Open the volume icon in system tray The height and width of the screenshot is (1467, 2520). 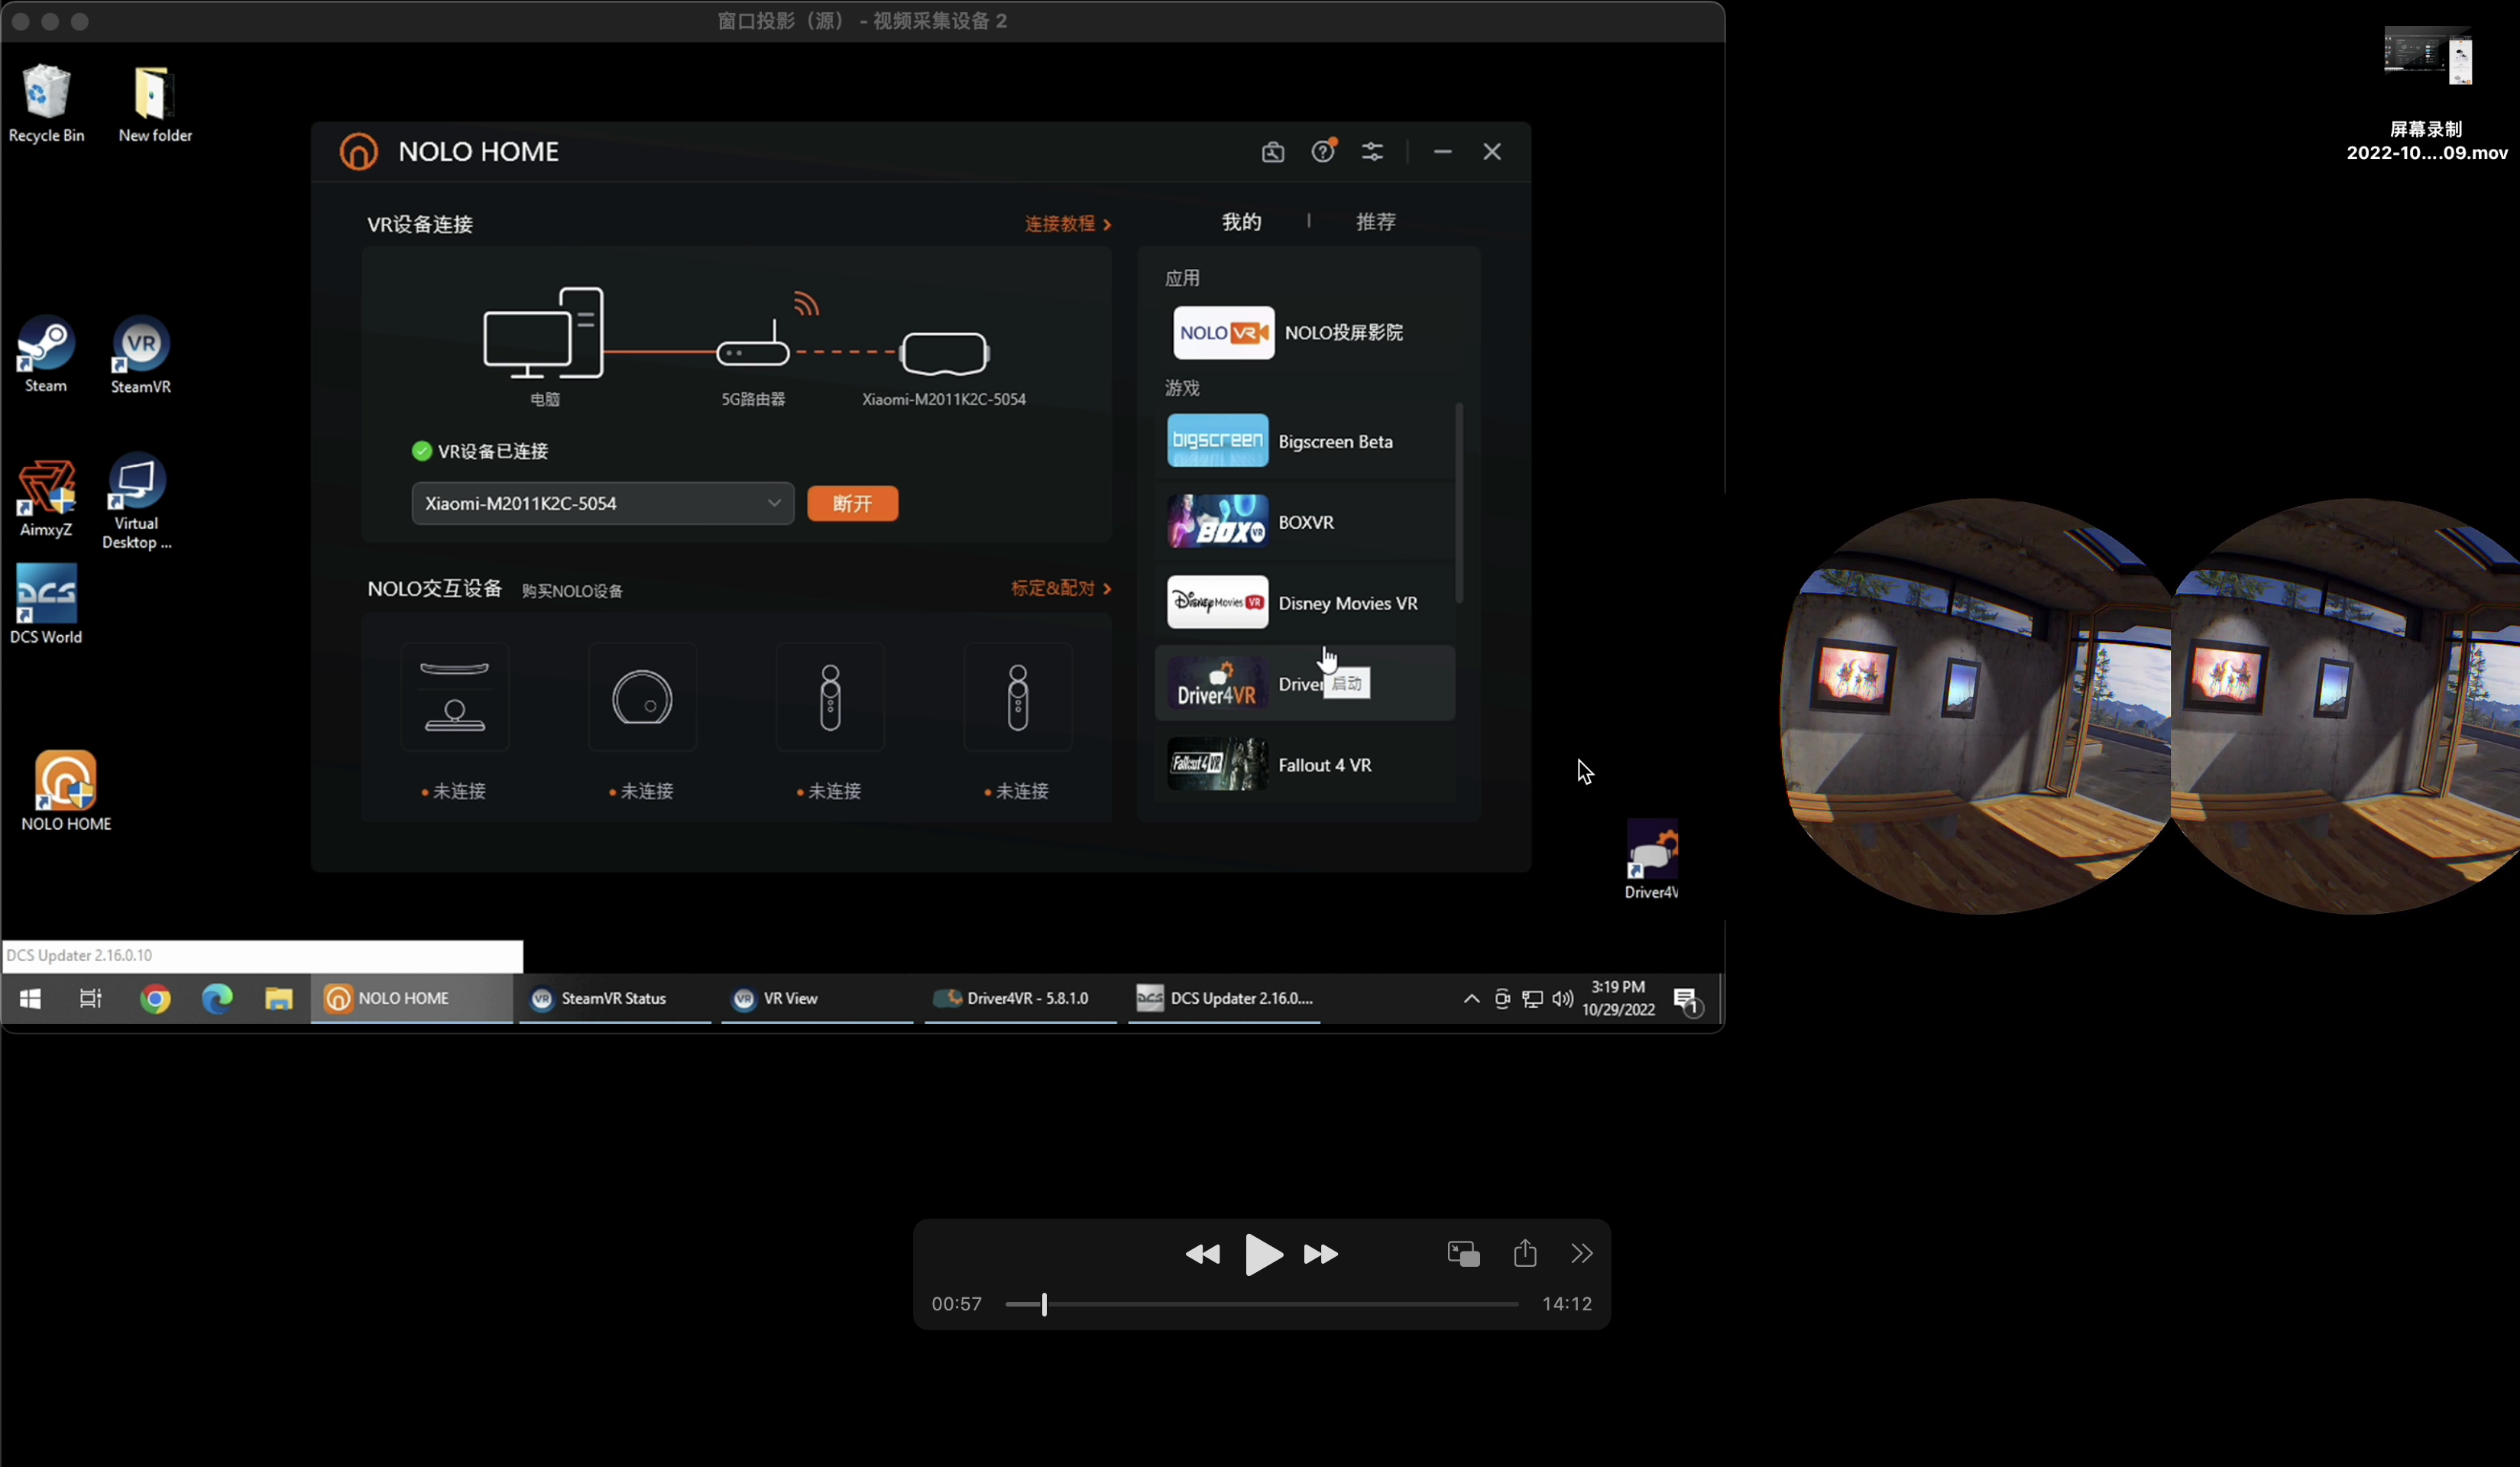[1563, 998]
